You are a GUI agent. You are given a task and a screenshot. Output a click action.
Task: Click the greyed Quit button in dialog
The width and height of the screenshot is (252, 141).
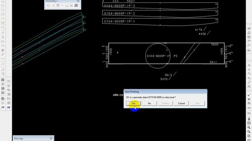pyautogui.click(x=197, y=103)
